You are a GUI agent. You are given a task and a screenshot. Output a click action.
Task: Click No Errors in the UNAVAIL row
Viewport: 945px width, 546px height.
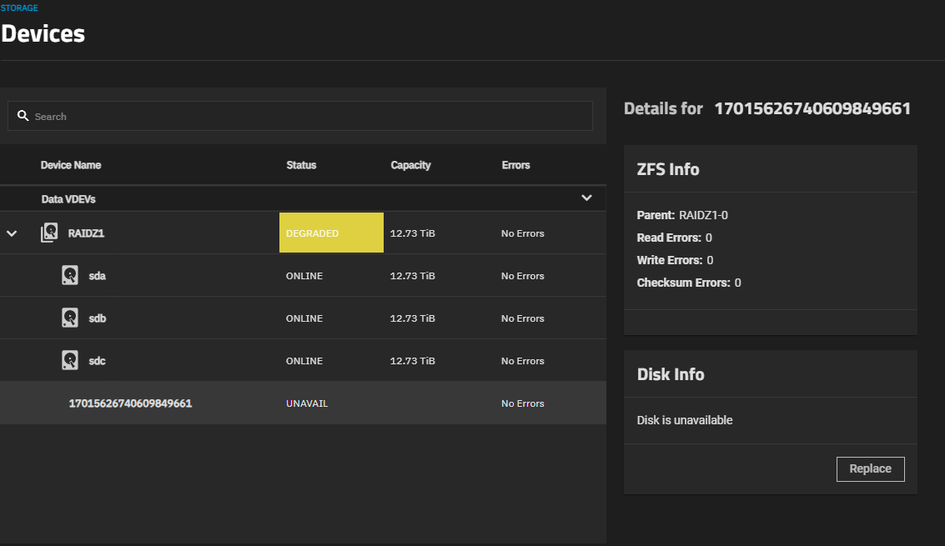pyautogui.click(x=522, y=403)
